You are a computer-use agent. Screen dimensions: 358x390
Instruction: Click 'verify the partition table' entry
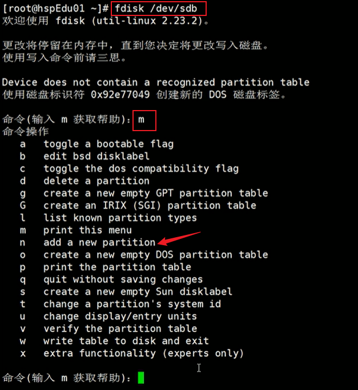tap(120, 328)
